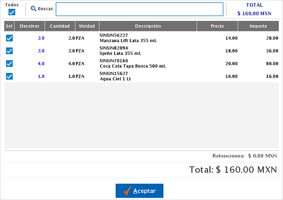Click the 80.00 importe cell
The height and width of the screenshot is (200, 283).
pos(272,64)
